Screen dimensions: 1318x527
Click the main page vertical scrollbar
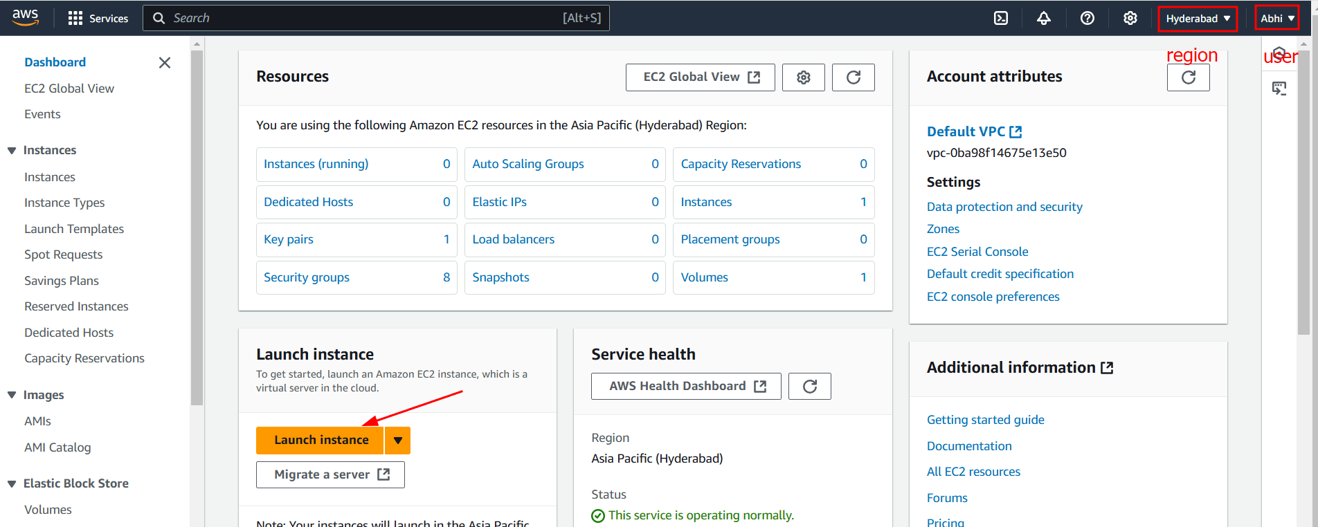1302,194
